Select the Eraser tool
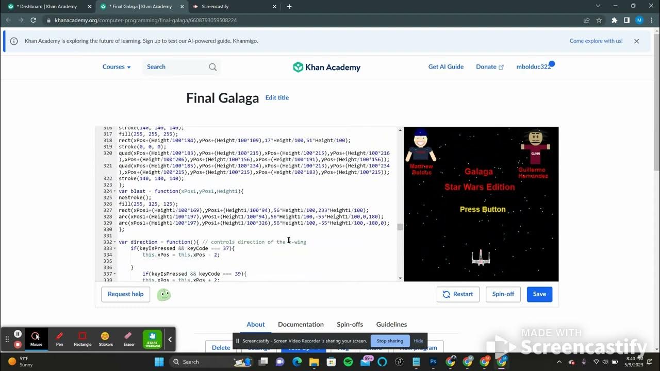 [129, 339]
